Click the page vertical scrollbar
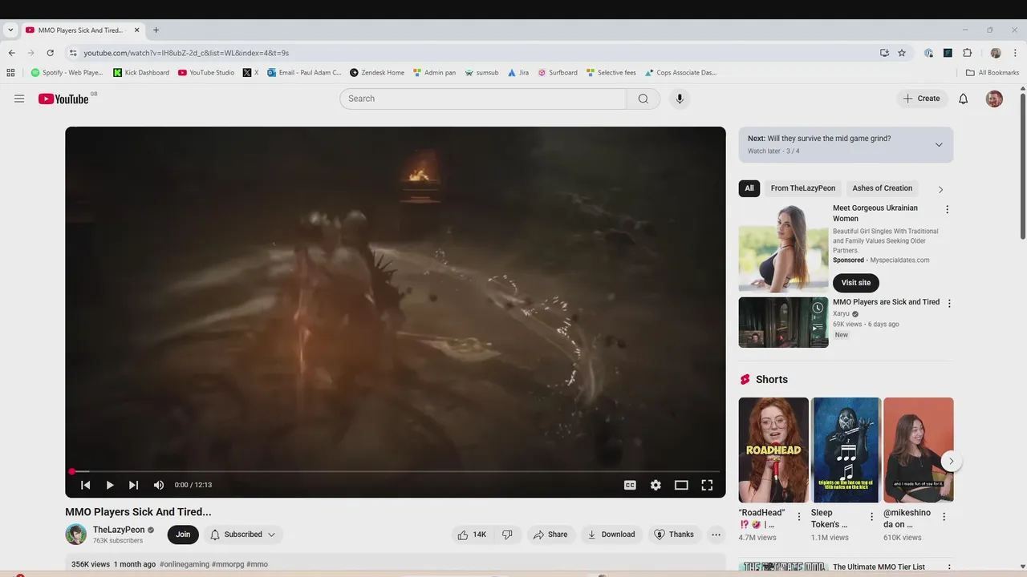Image resolution: width=1027 pixels, height=577 pixels. point(1023,167)
